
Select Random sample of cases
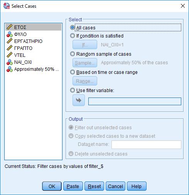click(x=73, y=54)
